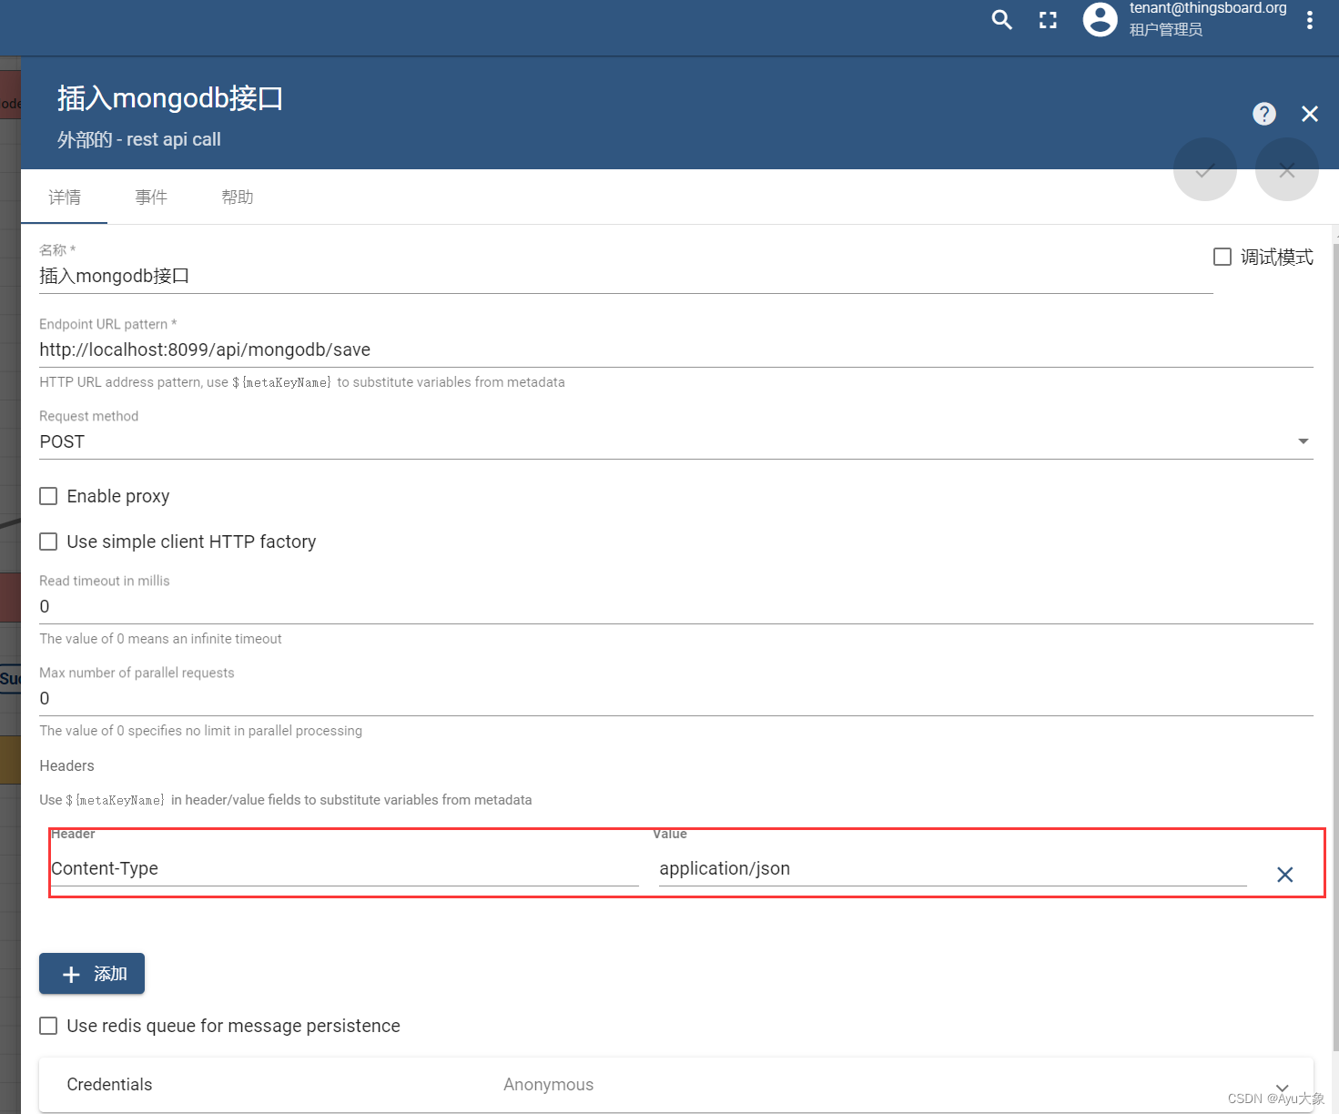Remove the Content-Type header row
The image size is (1339, 1114).
click(1285, 875)
